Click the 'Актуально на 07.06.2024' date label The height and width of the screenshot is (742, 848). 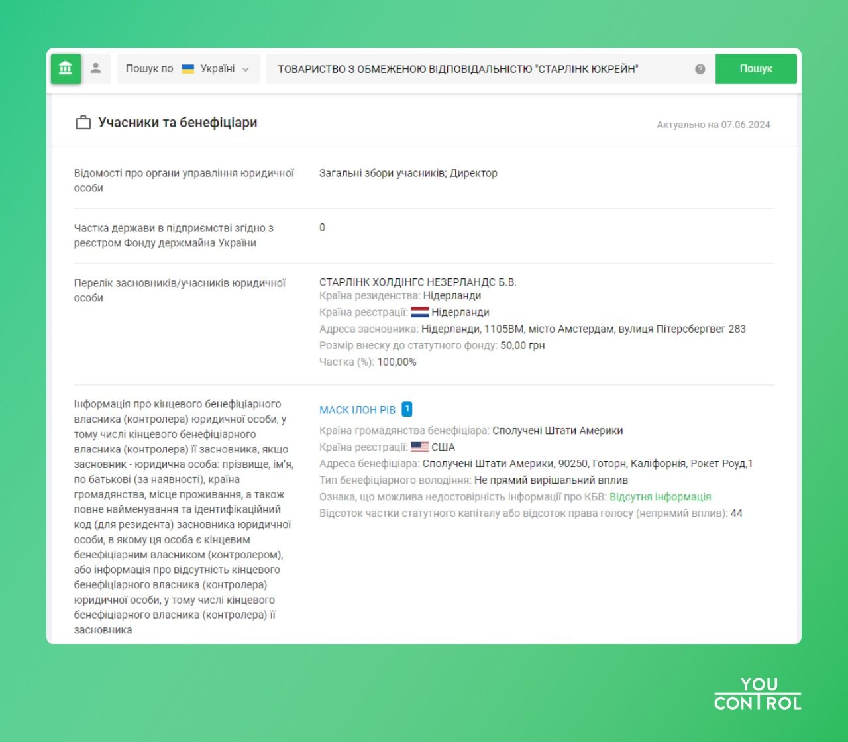click(713, 125)
